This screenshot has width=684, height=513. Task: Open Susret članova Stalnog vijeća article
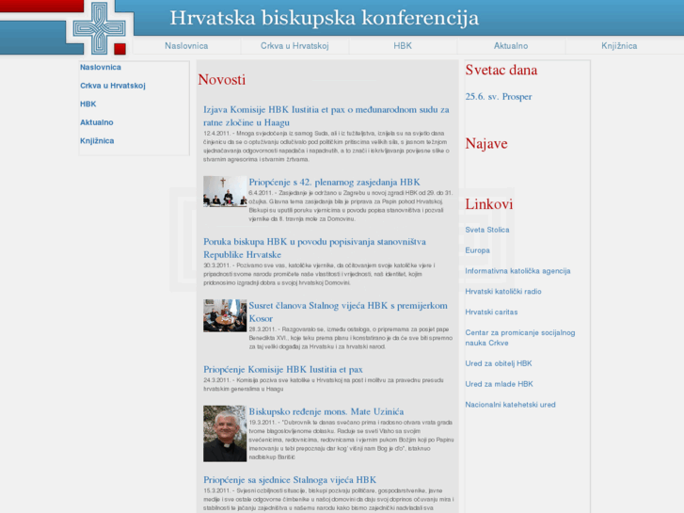[348, 312]
